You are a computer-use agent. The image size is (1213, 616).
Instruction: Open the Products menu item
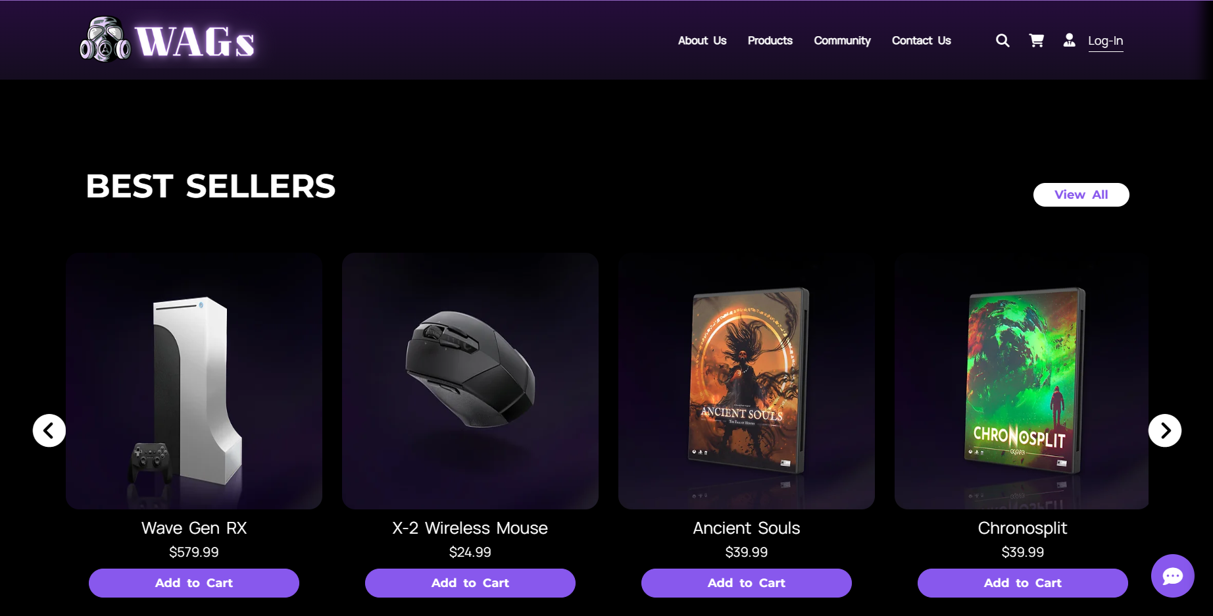(770, 40)
